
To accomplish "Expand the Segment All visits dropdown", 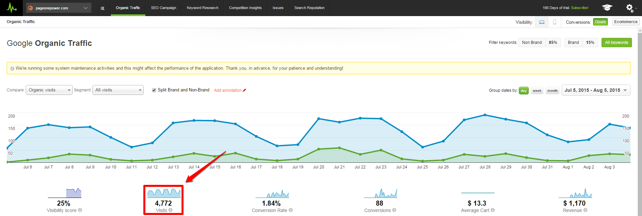I will click(118, 90).
